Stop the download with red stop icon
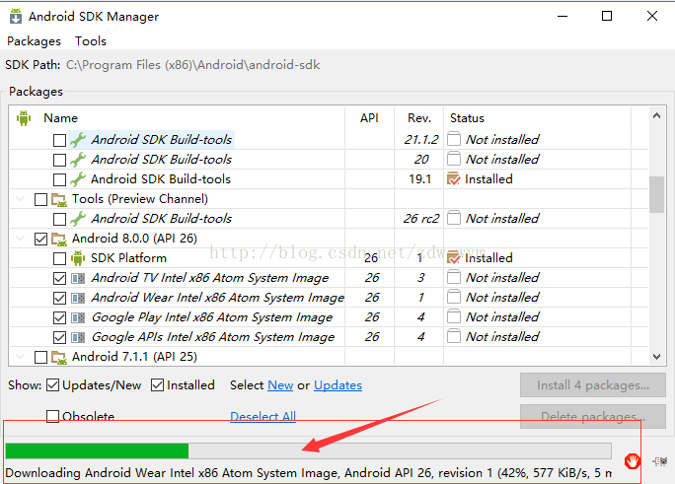 pos(633,461)
